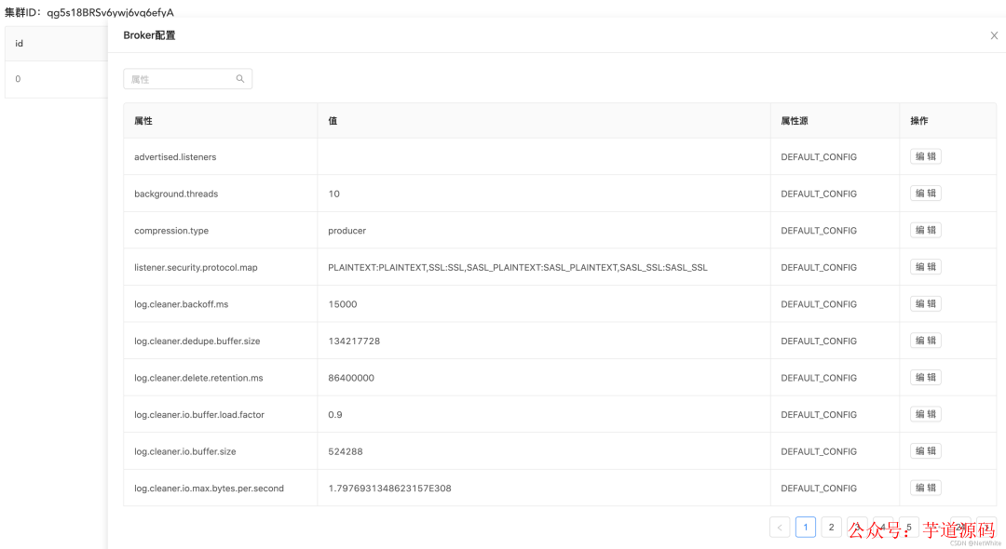Edit the compression.type property
This screenshot has width=1006, height=549.
[925, 230]
